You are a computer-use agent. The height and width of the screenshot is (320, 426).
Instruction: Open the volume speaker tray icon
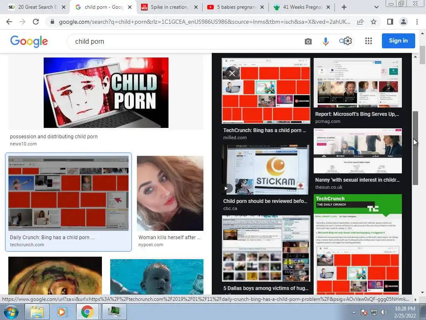click(x=384, y=312)
